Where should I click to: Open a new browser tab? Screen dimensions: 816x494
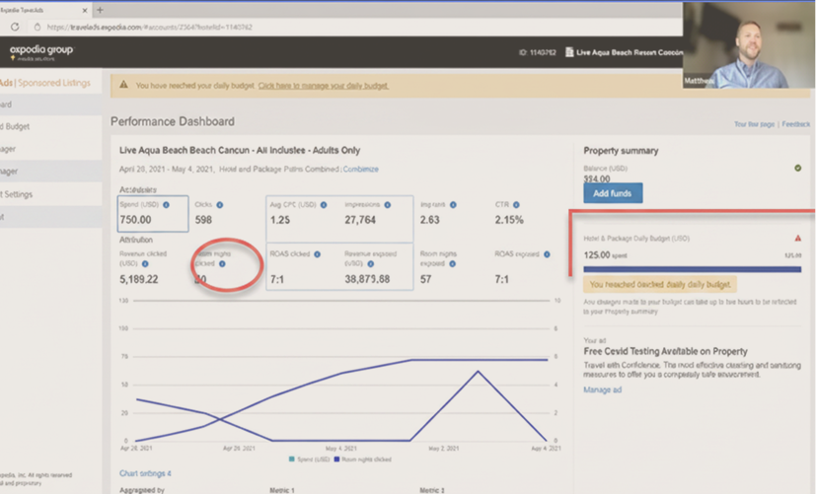tap(100, 9)
